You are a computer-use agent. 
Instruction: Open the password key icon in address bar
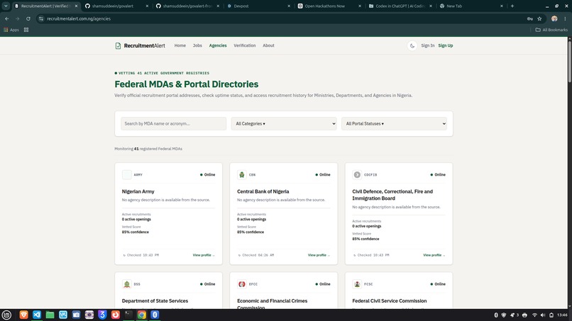(x=529, y=18)
